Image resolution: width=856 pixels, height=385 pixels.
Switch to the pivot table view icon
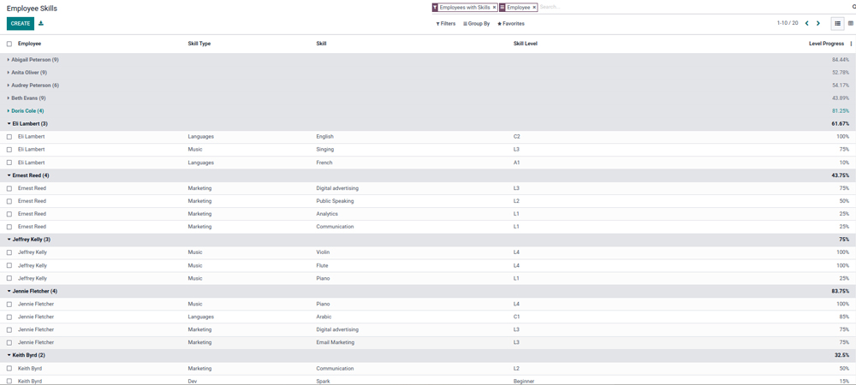click(850, 24)
